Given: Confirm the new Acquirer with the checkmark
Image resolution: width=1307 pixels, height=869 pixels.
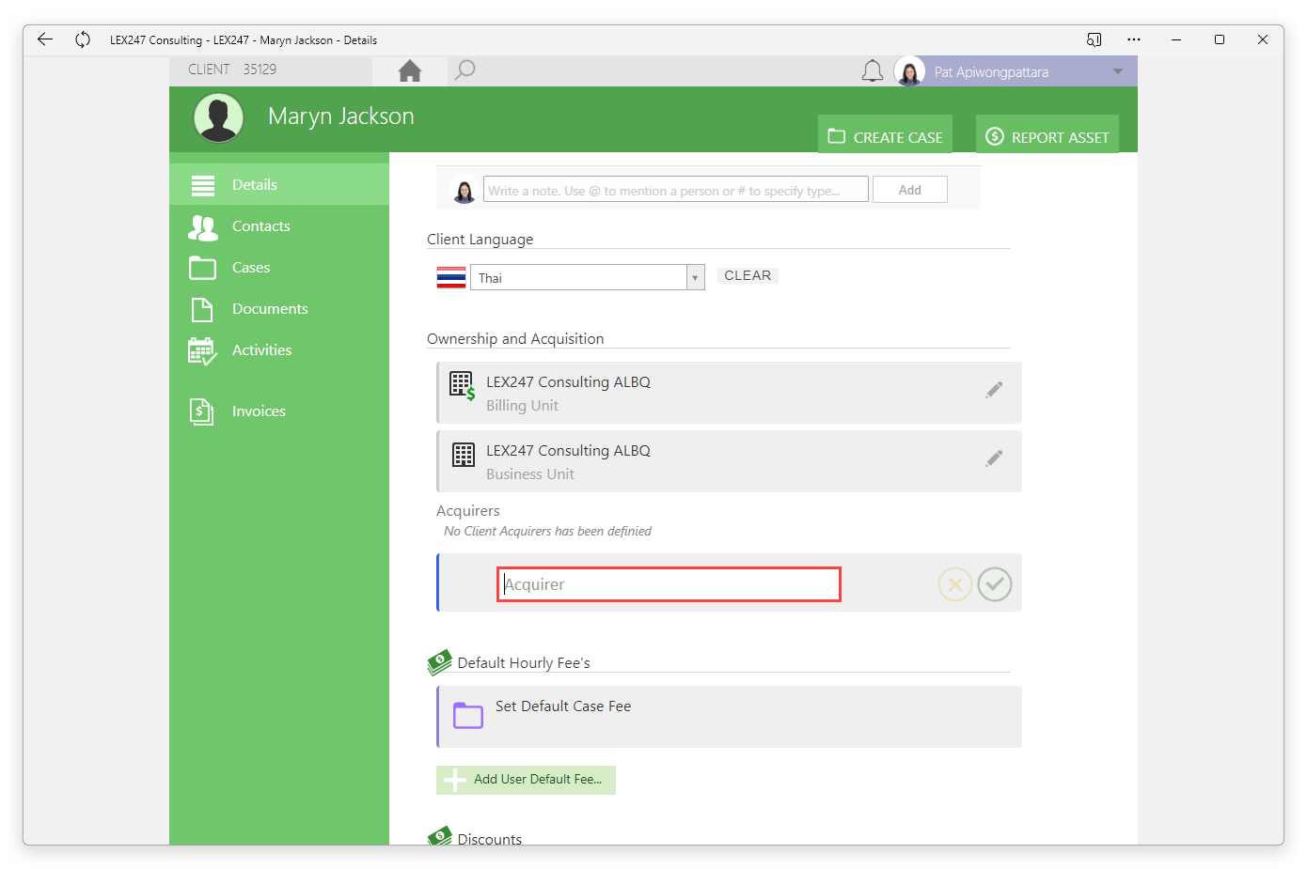Looking at the screenshot, I should (995, 583).
